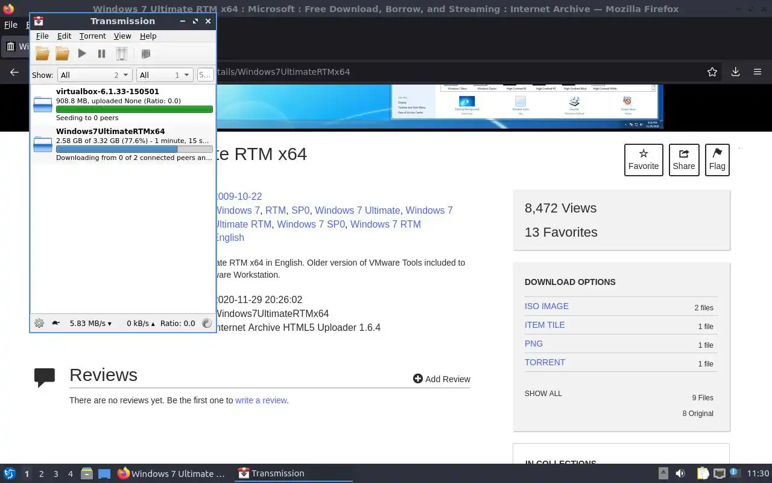The width and height of the screenshot is (772, 483).
Task: Click the Reviews speech bubble icon
Action: (45, 377)
